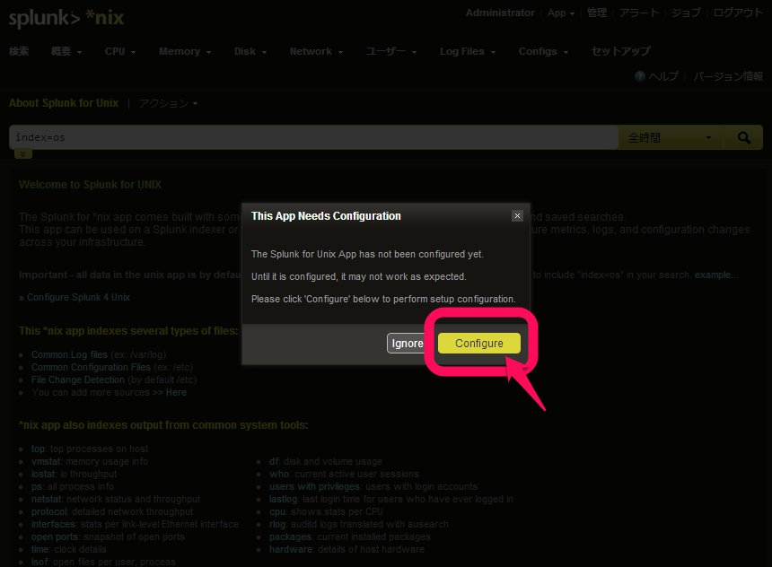Click the Configure button in dialog
This screenshot has width=772, height=567.
pyautogui.click(x=478, y=343)
